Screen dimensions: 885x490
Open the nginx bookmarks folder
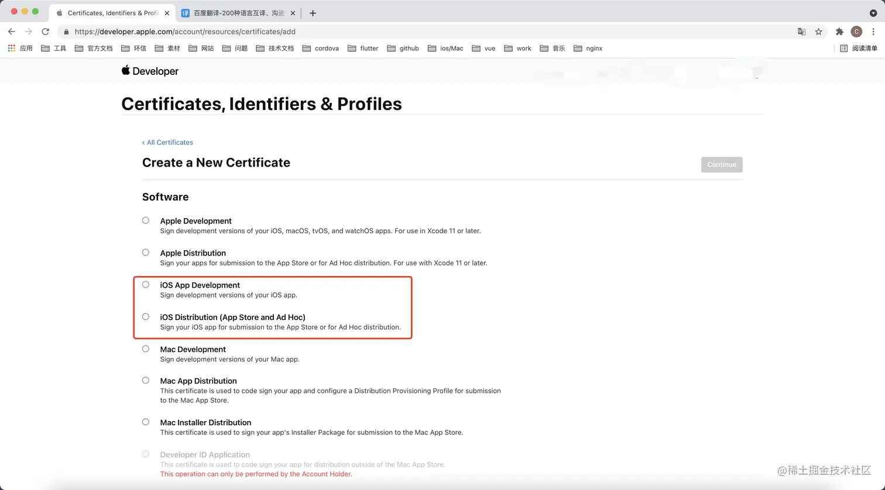(588, 49)
